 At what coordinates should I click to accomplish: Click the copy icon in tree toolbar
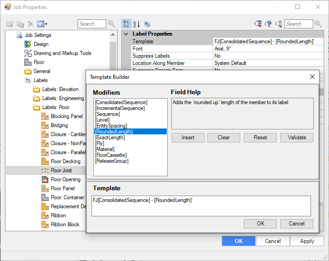click(20, 24)
